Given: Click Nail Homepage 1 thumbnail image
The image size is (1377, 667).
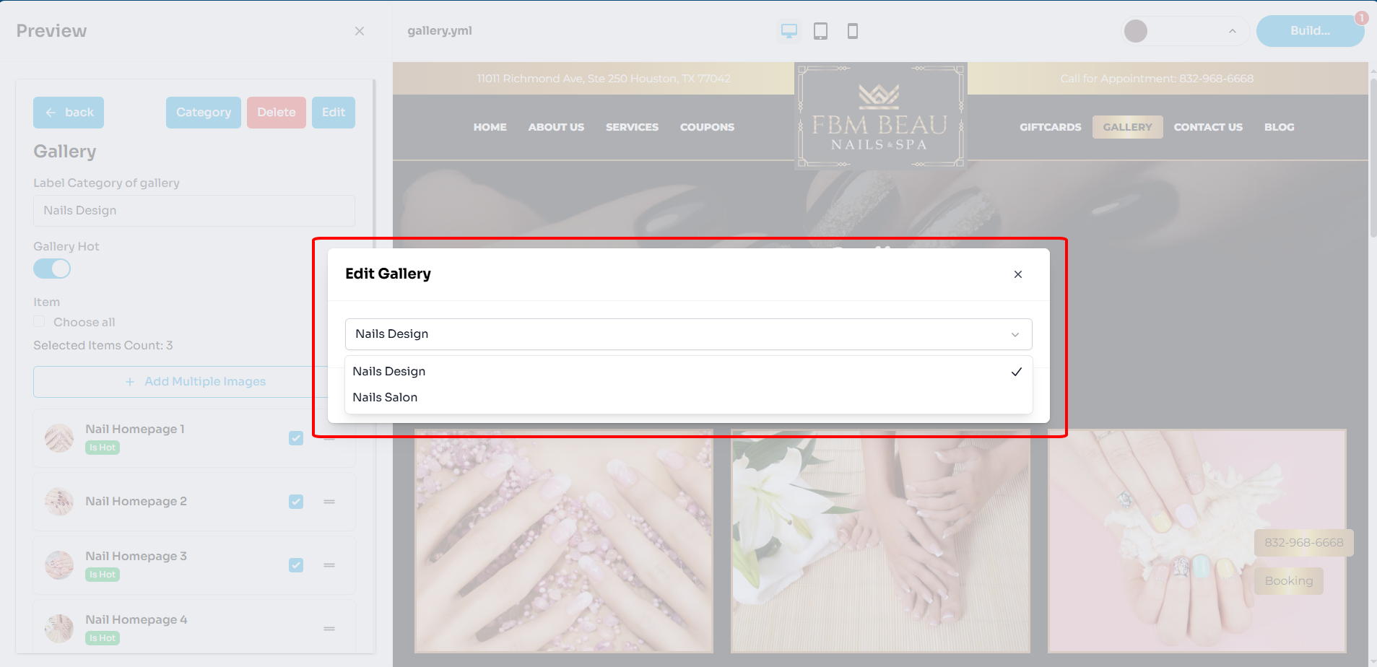Looking at the screenshot, I should (59, 438).
